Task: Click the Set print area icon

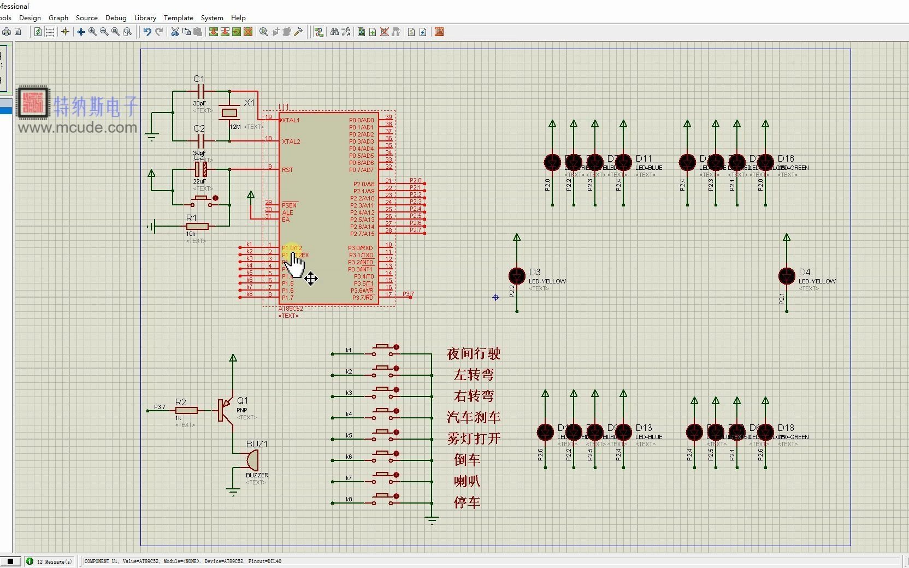Action: tap(17, 32)
